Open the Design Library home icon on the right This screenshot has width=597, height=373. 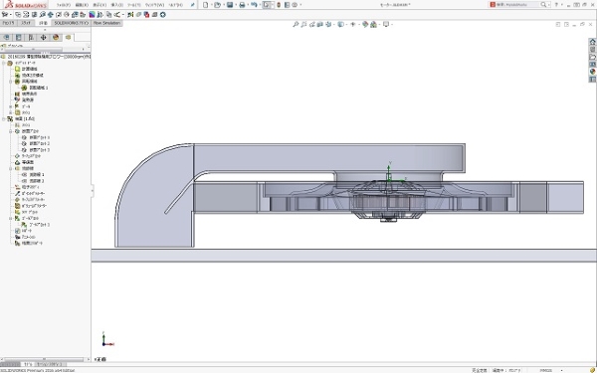click(x=592, y=42)
